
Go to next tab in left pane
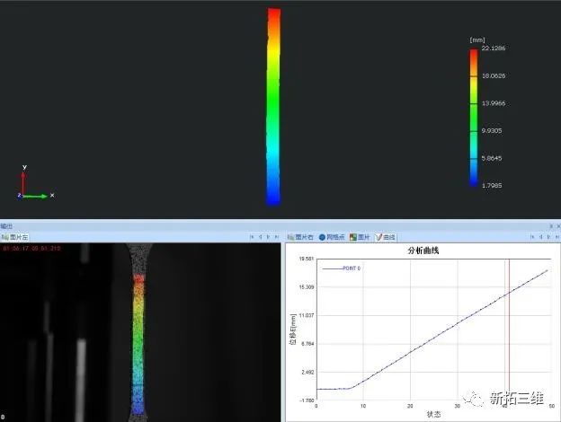coord(268,237)
